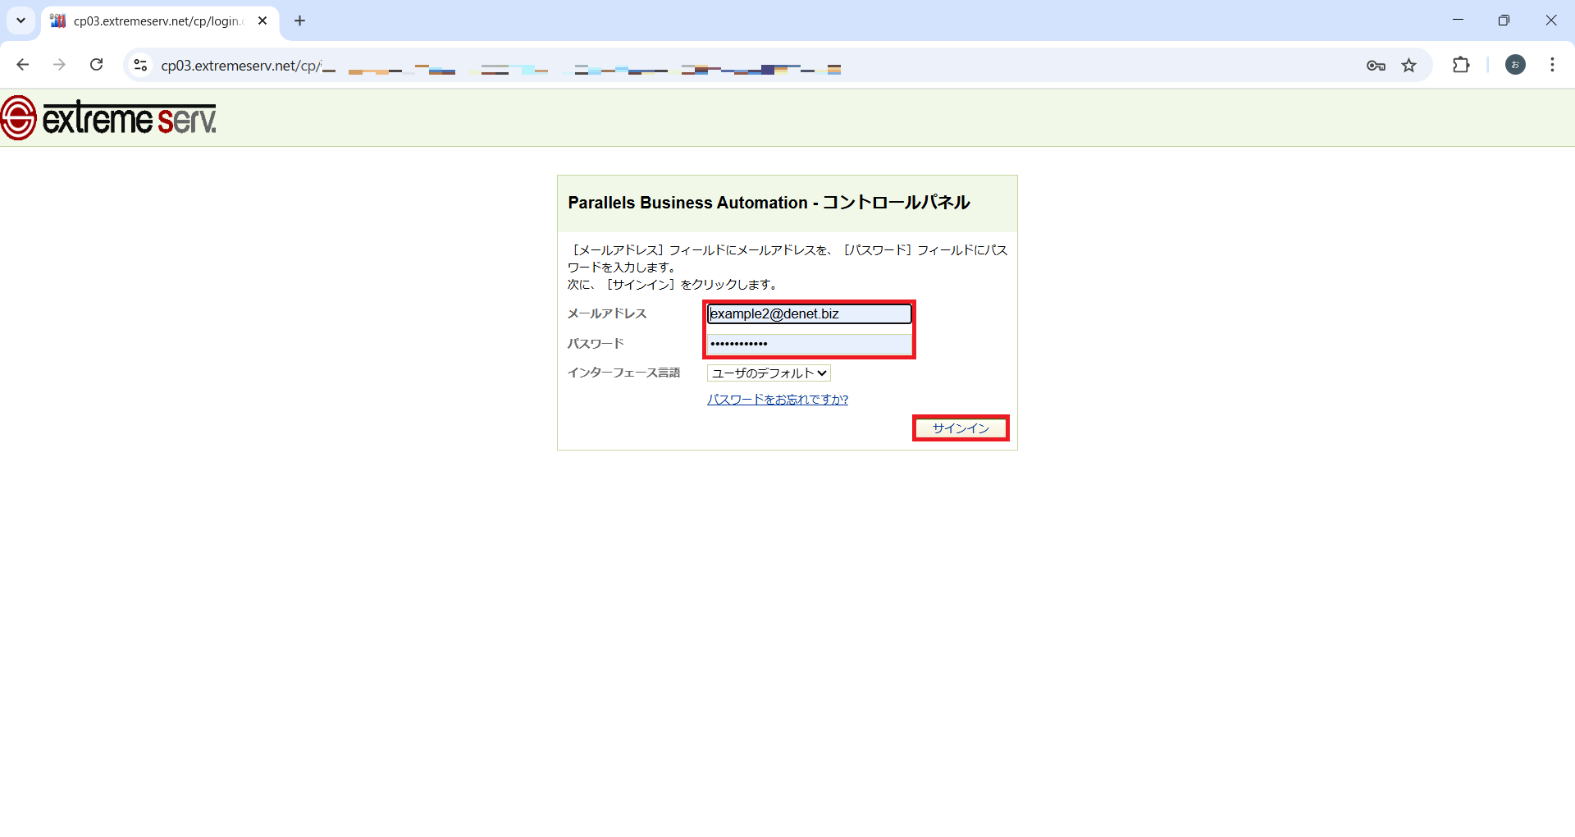Focus the パスワード input field

coord(810,344)
